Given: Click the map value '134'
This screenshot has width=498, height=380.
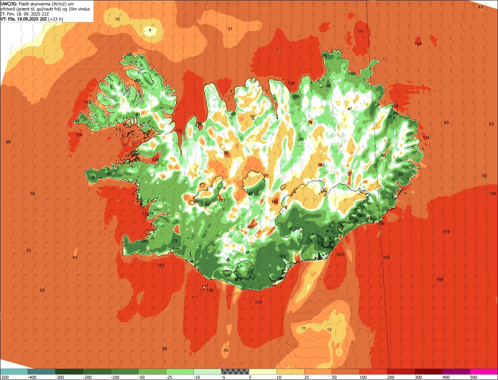Looking at the screenshot, I should [x=291, y=83].
